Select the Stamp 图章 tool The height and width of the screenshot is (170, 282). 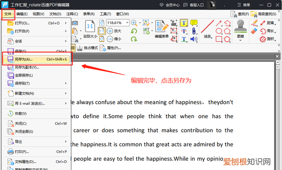(x=241, y=29)
